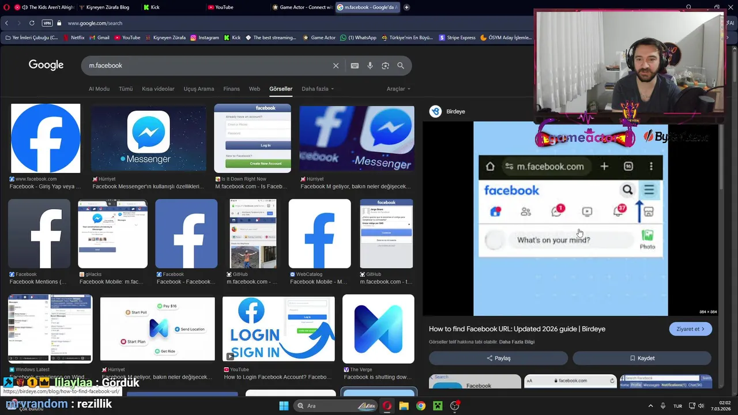This screenshot has height=415, width=738.
Task: Select the Finans search filter
Action: tap(231, 89)
